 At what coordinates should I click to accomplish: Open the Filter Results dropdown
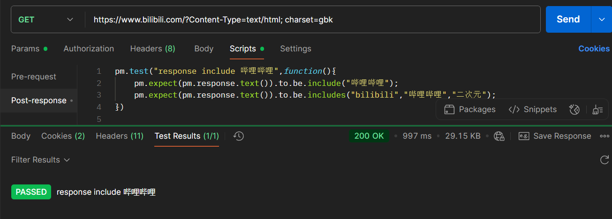click(x=40, y=160)
